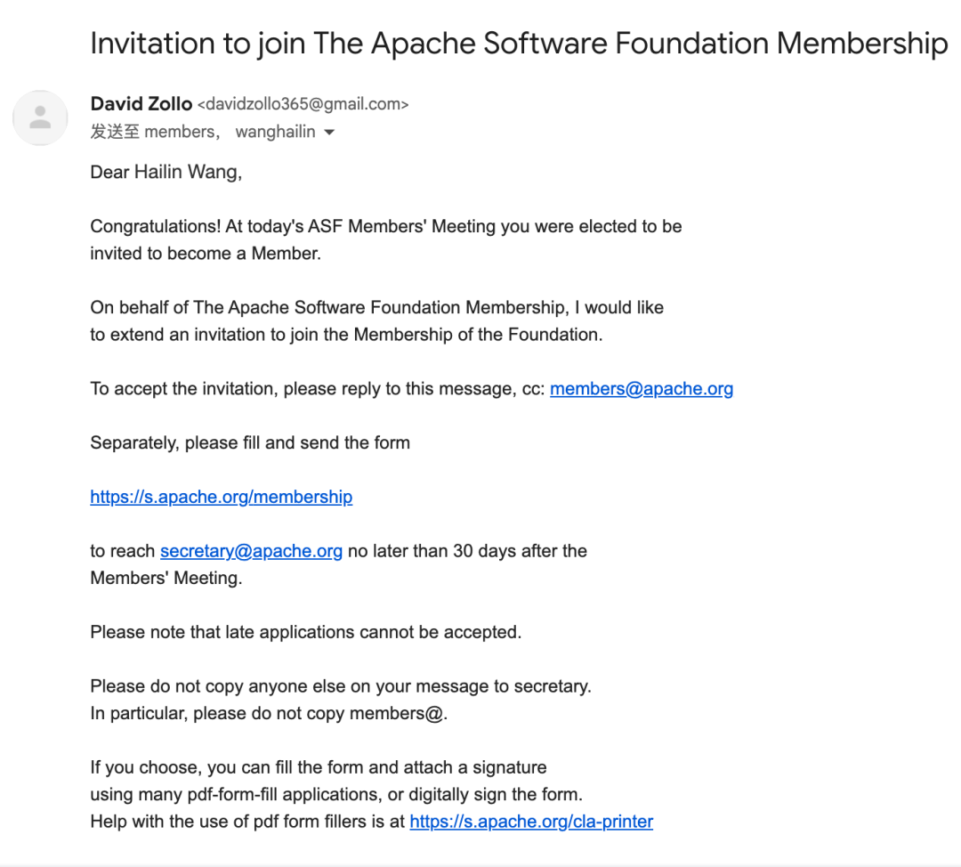Viewport: 961px width, 867px height.
Task: Click the 'Separately, please fill and send' line
Action: [x=250, y=442]
